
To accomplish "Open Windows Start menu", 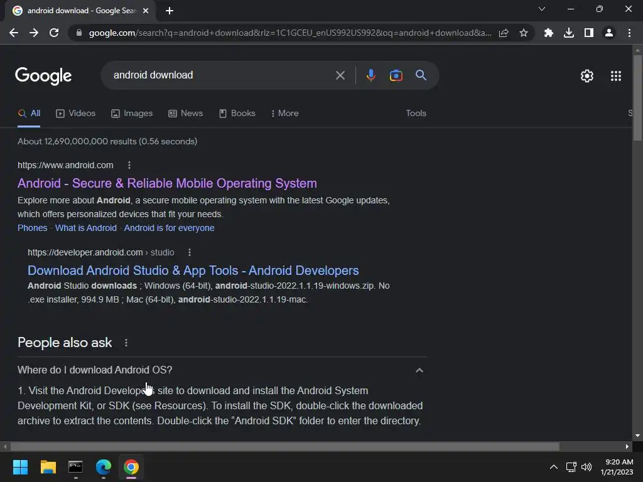I will point(20,467).
